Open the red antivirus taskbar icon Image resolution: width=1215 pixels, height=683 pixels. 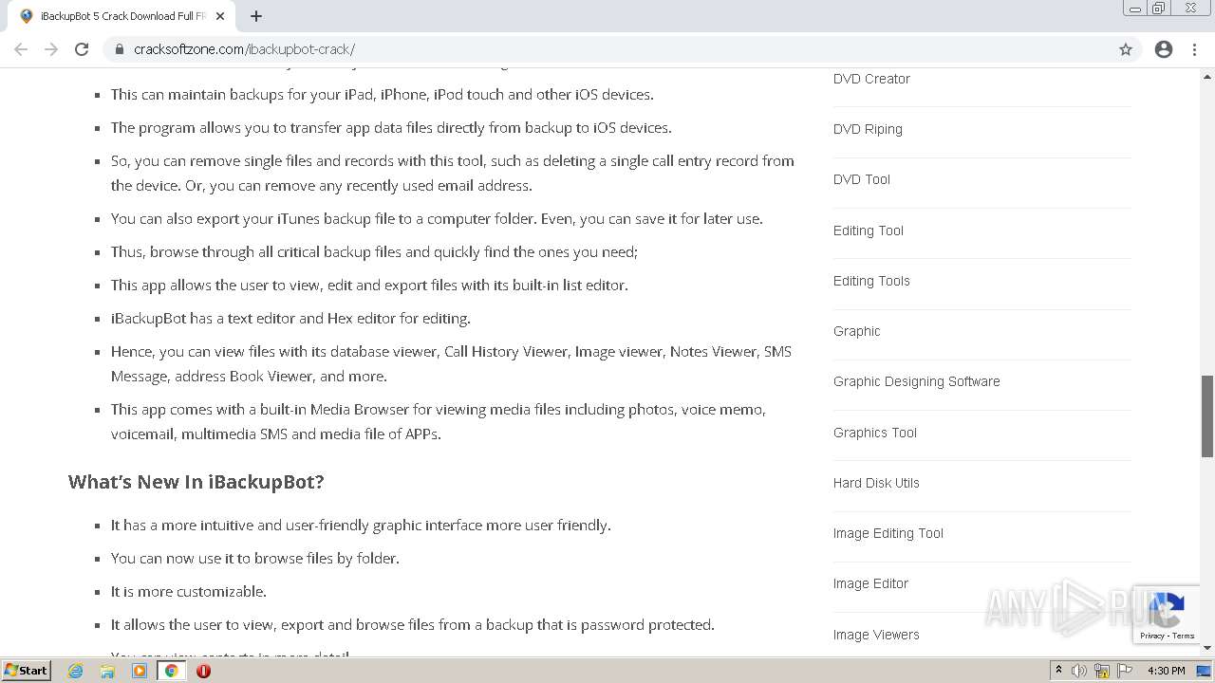click(x=203, y=671)
